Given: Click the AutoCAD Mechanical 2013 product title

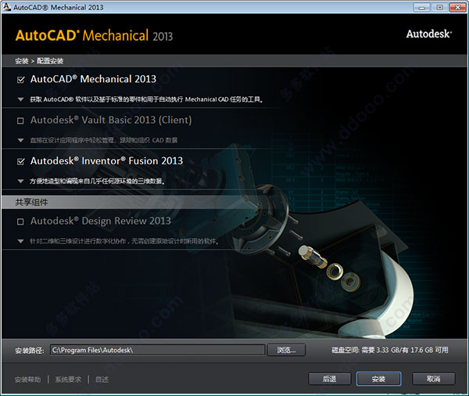Looking at the screenshot, I should tap(93, 79).
